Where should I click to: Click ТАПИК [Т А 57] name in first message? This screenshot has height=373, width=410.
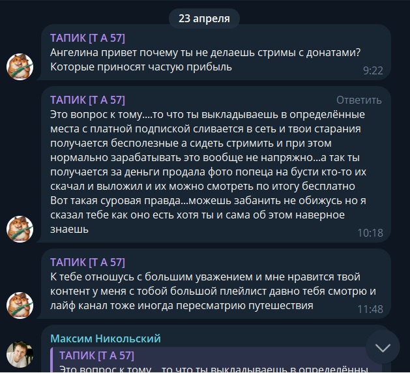pyautogui.click(x=87, y=38)
